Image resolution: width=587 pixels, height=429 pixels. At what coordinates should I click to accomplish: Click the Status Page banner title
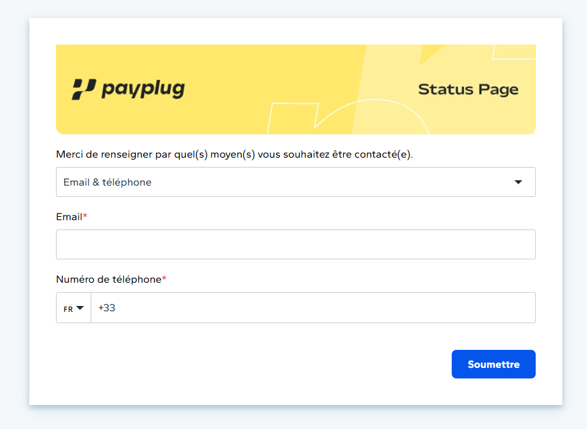pos(468,90)
